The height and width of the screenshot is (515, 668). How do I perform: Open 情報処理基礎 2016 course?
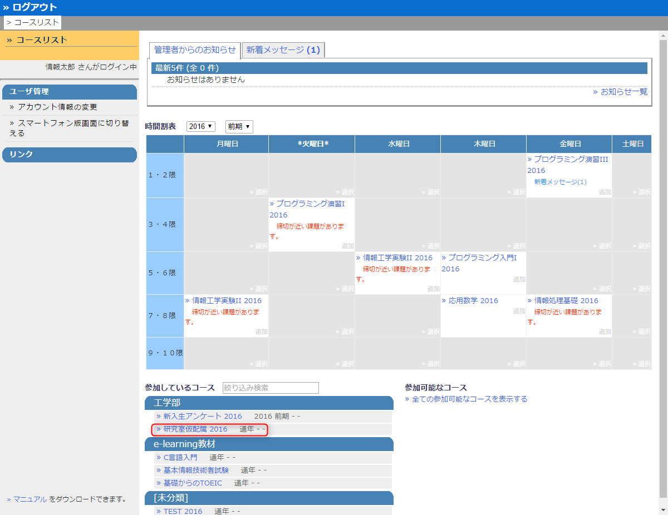click(566, 301)
